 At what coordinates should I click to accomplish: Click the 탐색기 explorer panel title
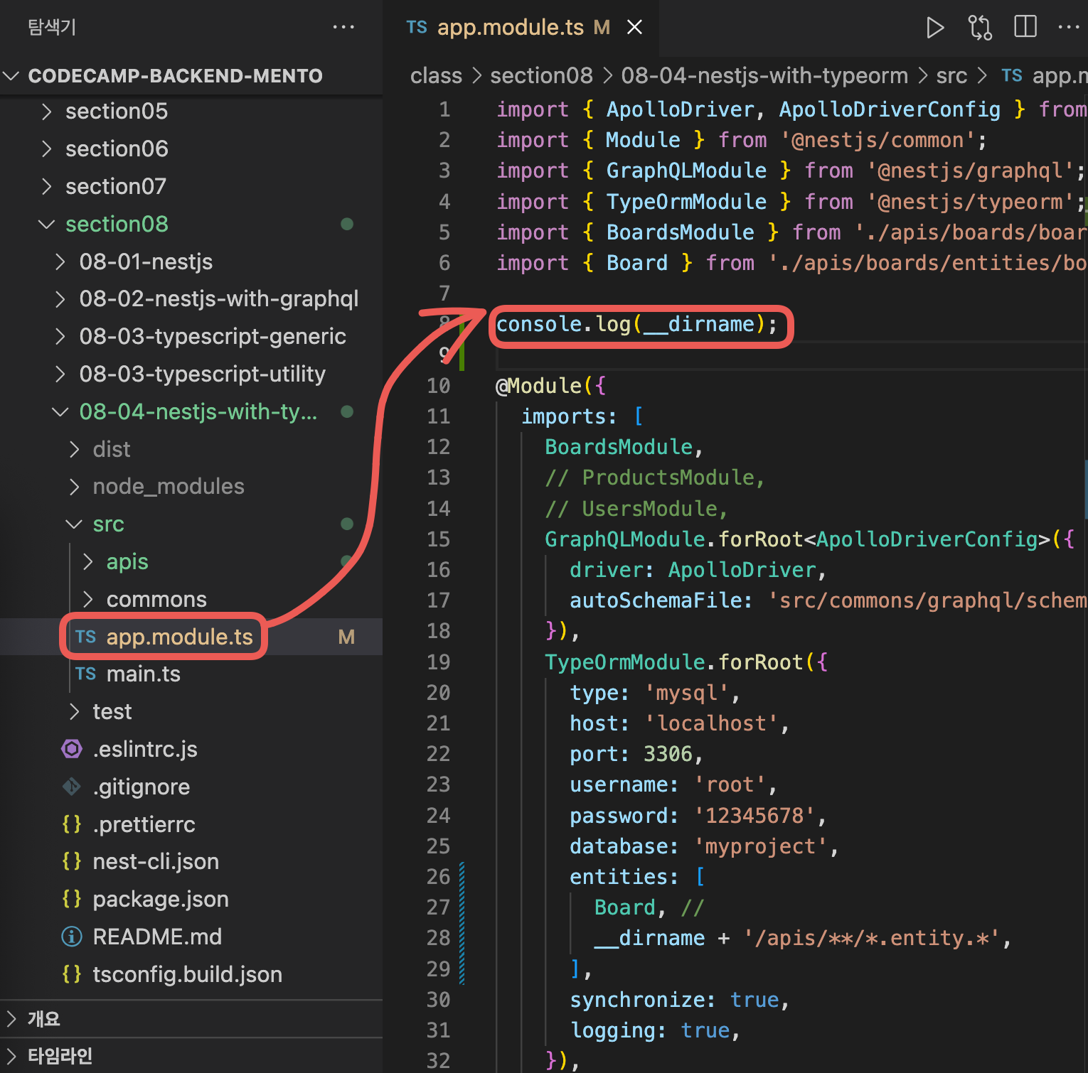coord(52,27)
